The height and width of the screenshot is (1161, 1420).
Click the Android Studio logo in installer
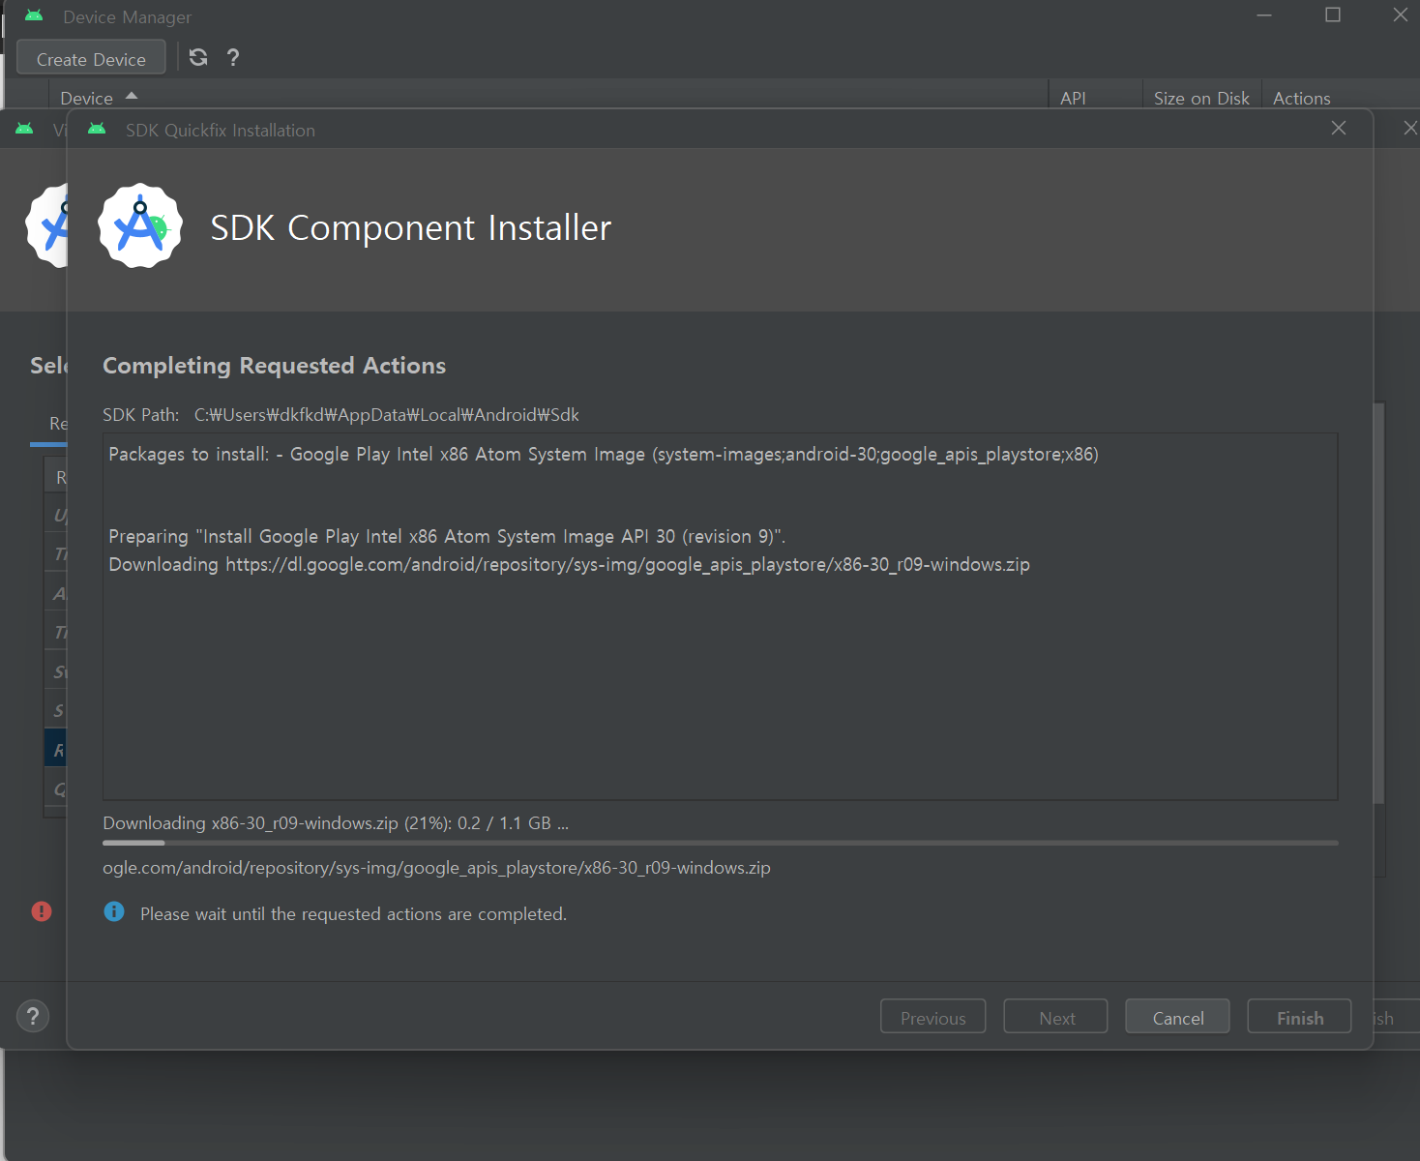[140, 225]
